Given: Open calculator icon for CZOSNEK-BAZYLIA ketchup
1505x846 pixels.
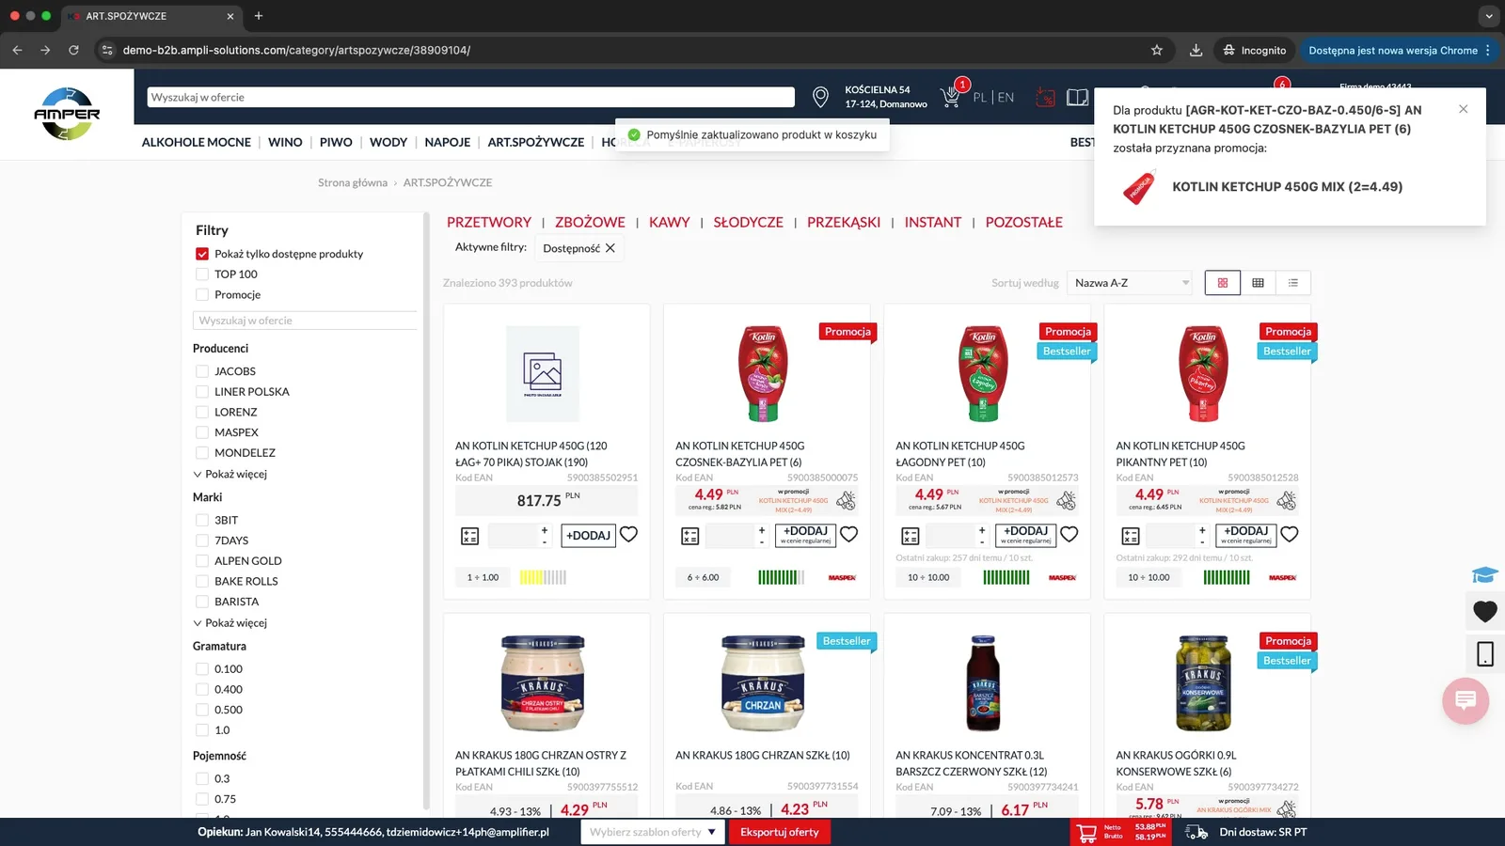Looking at the screenshot, I should pyautogui.click(x=690, y=536).
